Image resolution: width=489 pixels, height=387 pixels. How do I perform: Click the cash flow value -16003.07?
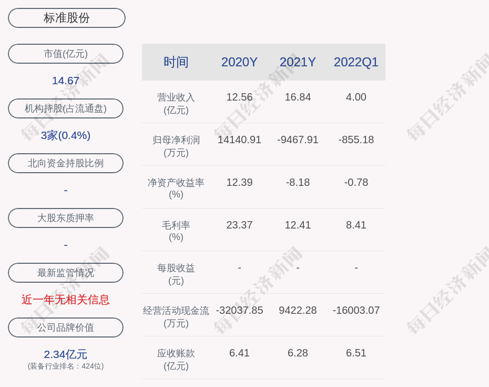click(x=356, y=310)
